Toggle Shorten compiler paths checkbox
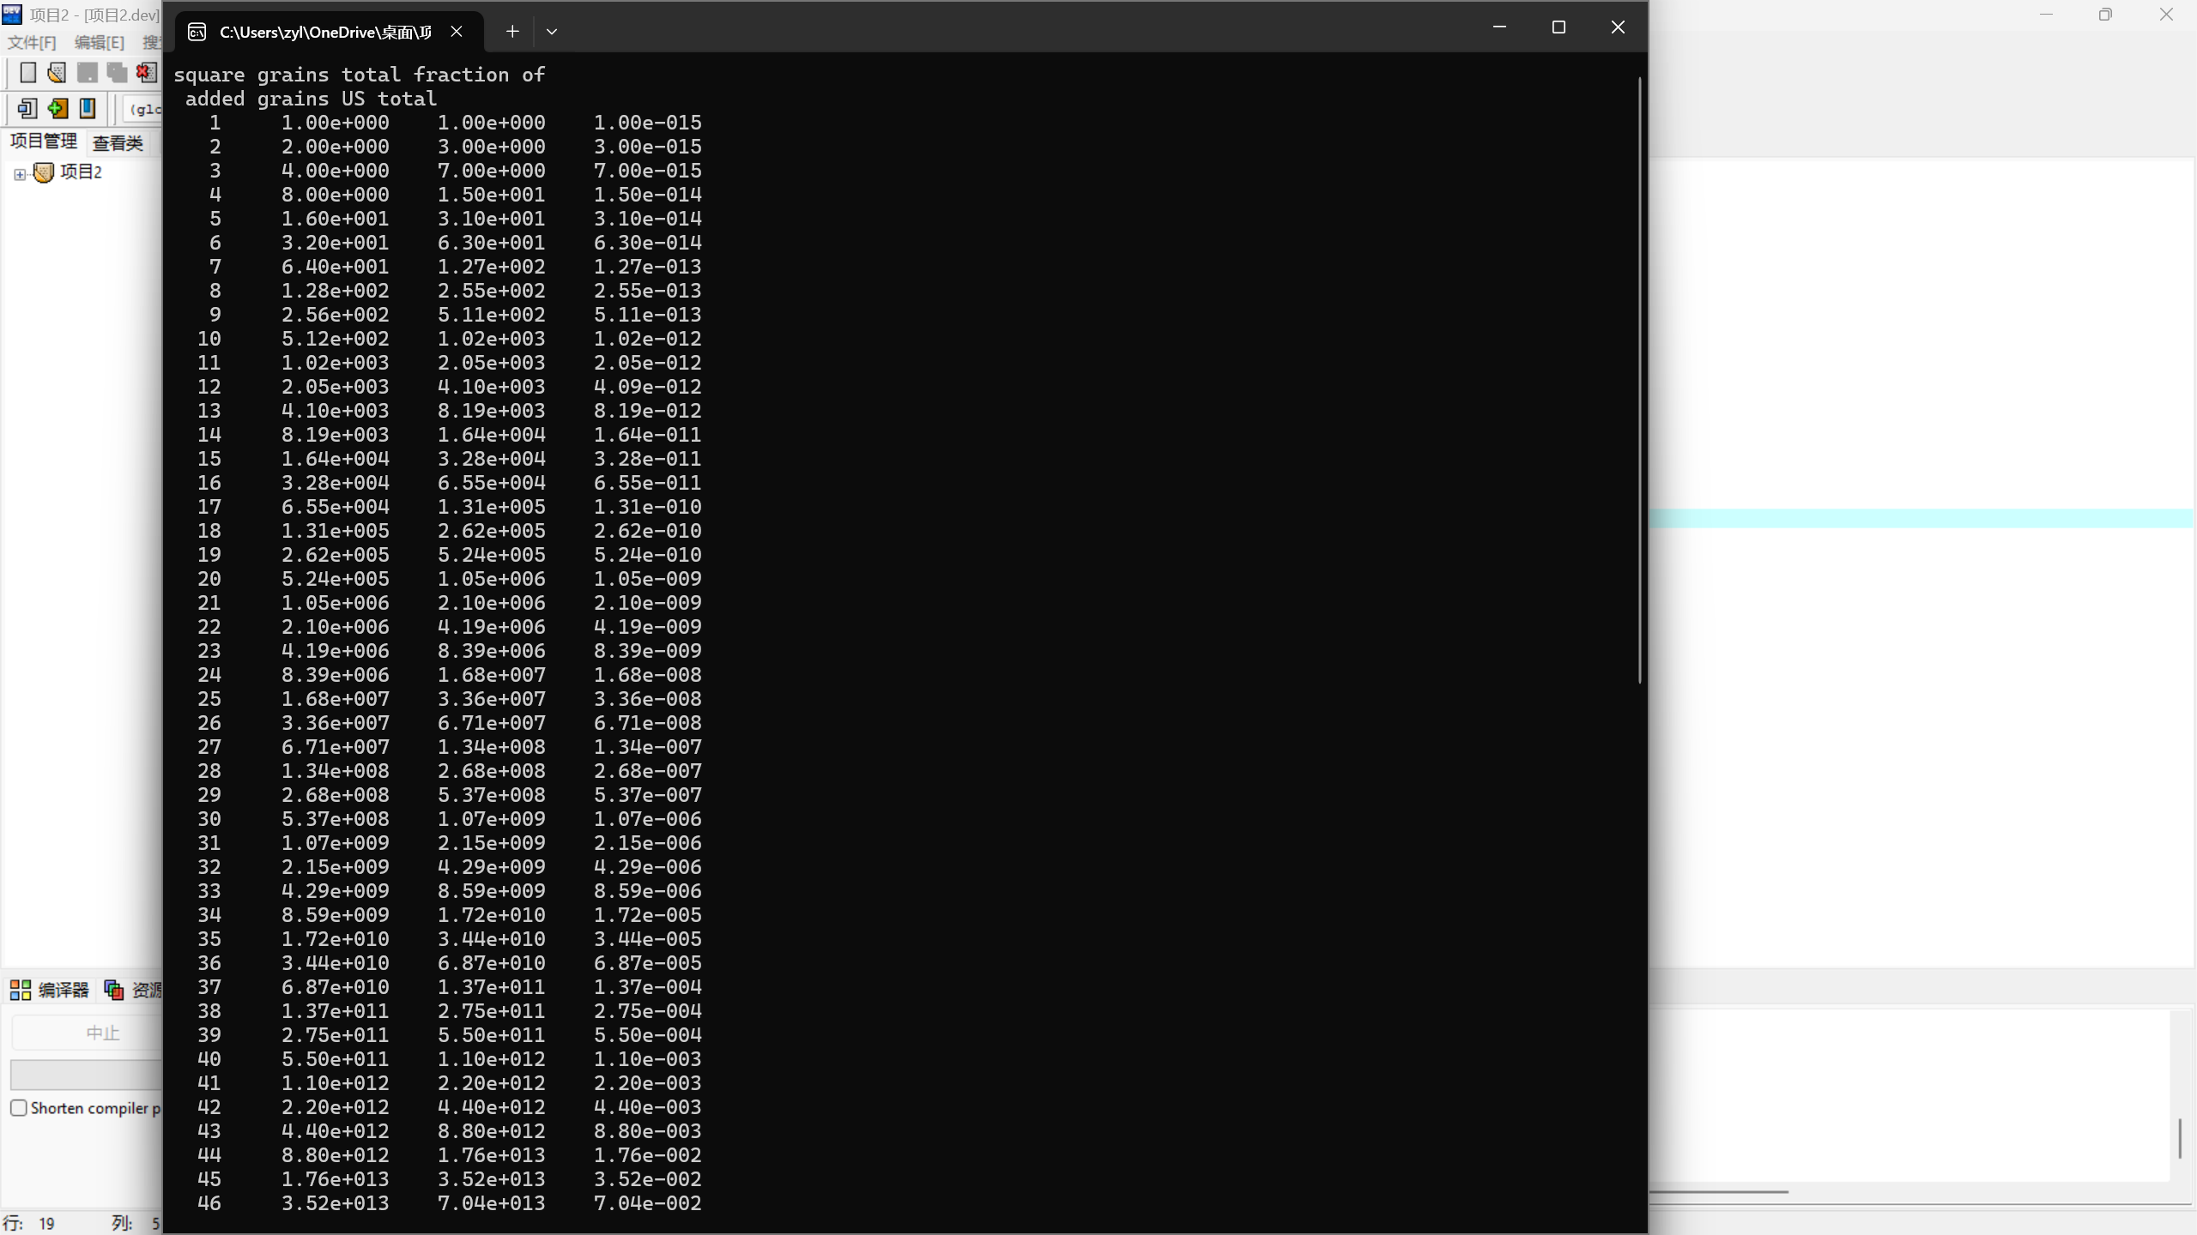 click(19, 1108)
